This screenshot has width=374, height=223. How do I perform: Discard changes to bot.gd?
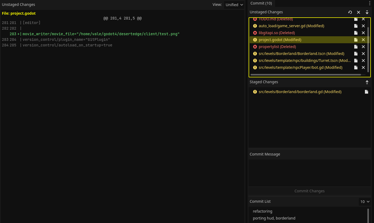363,67
